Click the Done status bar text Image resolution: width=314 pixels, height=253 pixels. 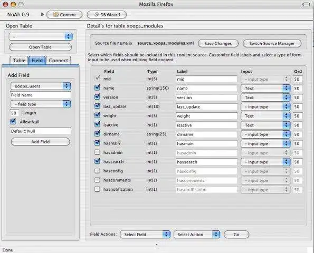click(x=8, y=250)
